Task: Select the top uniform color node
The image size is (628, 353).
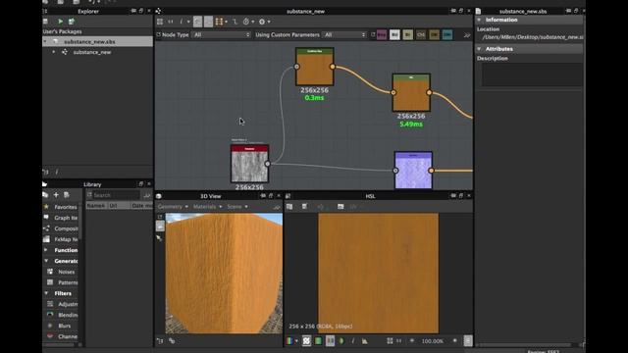Action: pos(314,67)
